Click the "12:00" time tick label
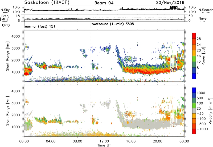 pos(104,141)
